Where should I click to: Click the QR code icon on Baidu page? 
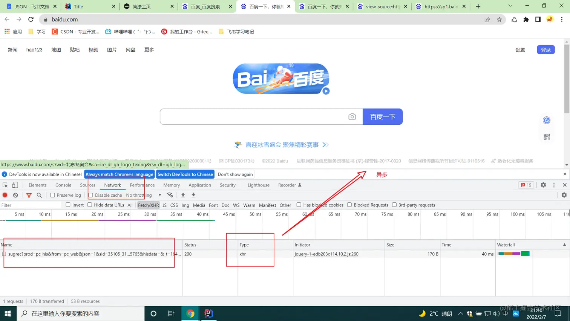pos(547,137)
